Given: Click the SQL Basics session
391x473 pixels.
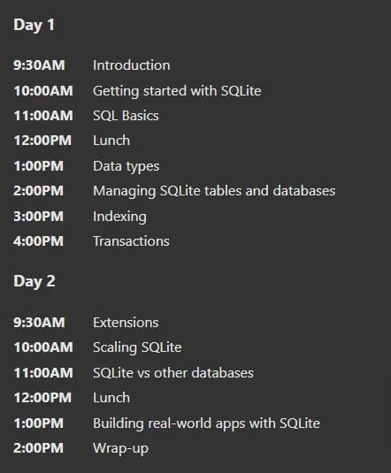Looking at the screenshot, I should pyautogui.click(x=126, y=116).
